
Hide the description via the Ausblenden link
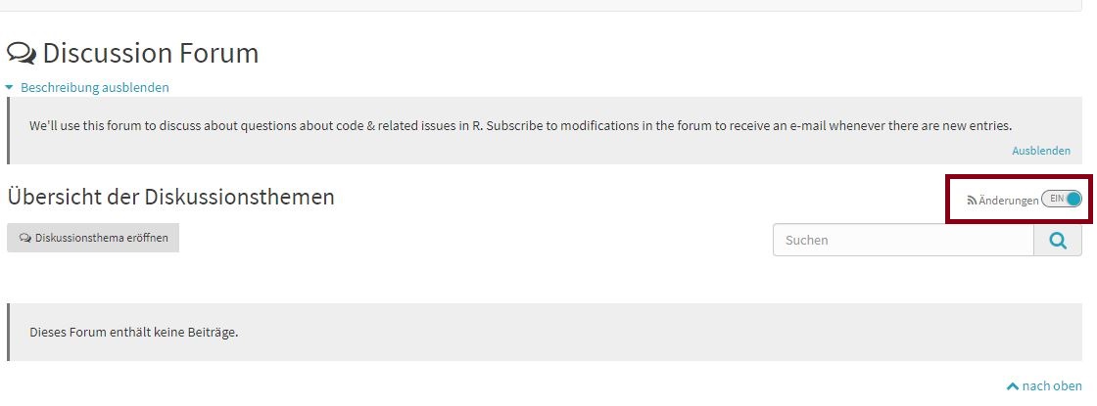click(x=1041, y=151)
